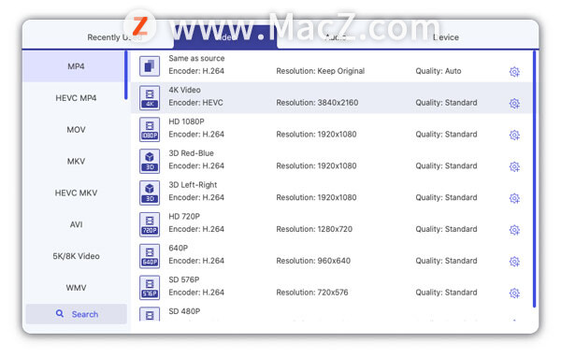Choose the 3D Red-Blue preset title

pos(191,153)
